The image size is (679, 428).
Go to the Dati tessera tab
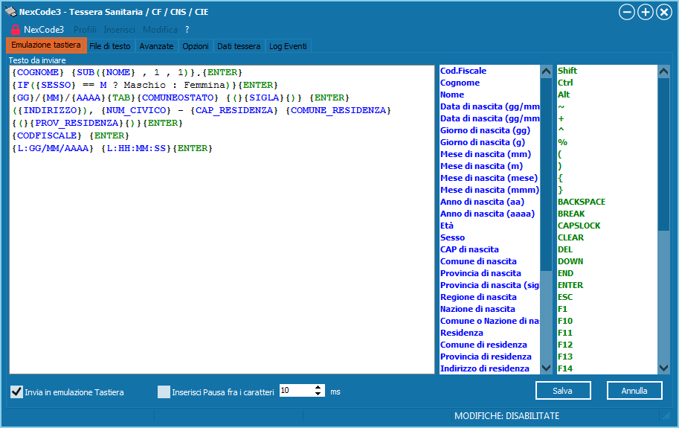[239, 46]
